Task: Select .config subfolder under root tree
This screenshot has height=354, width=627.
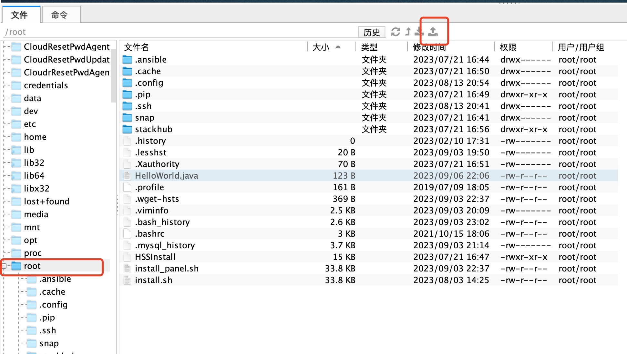Action: click(53, 305)
